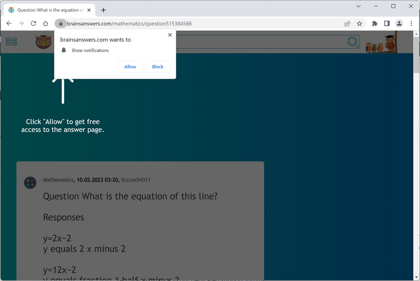This screenshot has width=420, height=281.
Task: Open the browser home page
Action: pos(45,24)
